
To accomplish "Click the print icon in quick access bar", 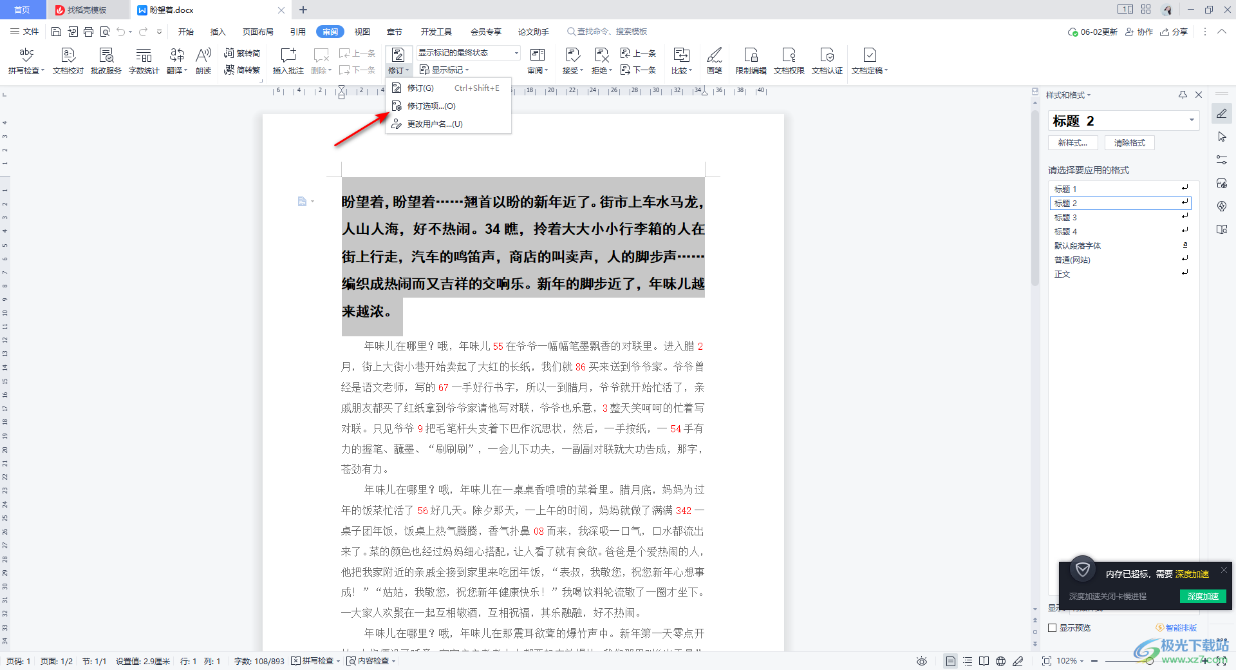I will click(89, 32).
